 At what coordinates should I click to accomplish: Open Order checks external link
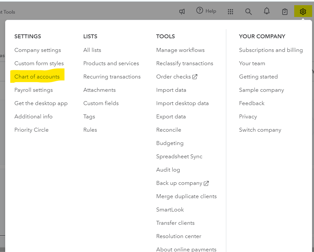[x=176, y=77]
